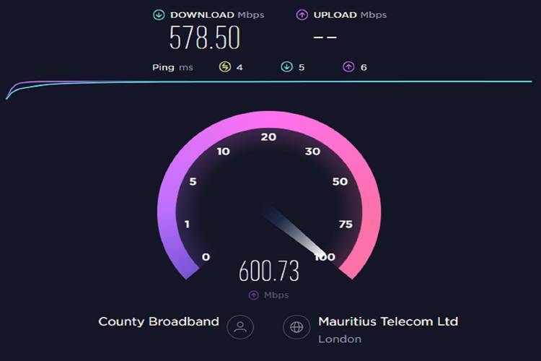541x361 pixels.
Task: Click the empty upload result dashes
Action: 325,38
